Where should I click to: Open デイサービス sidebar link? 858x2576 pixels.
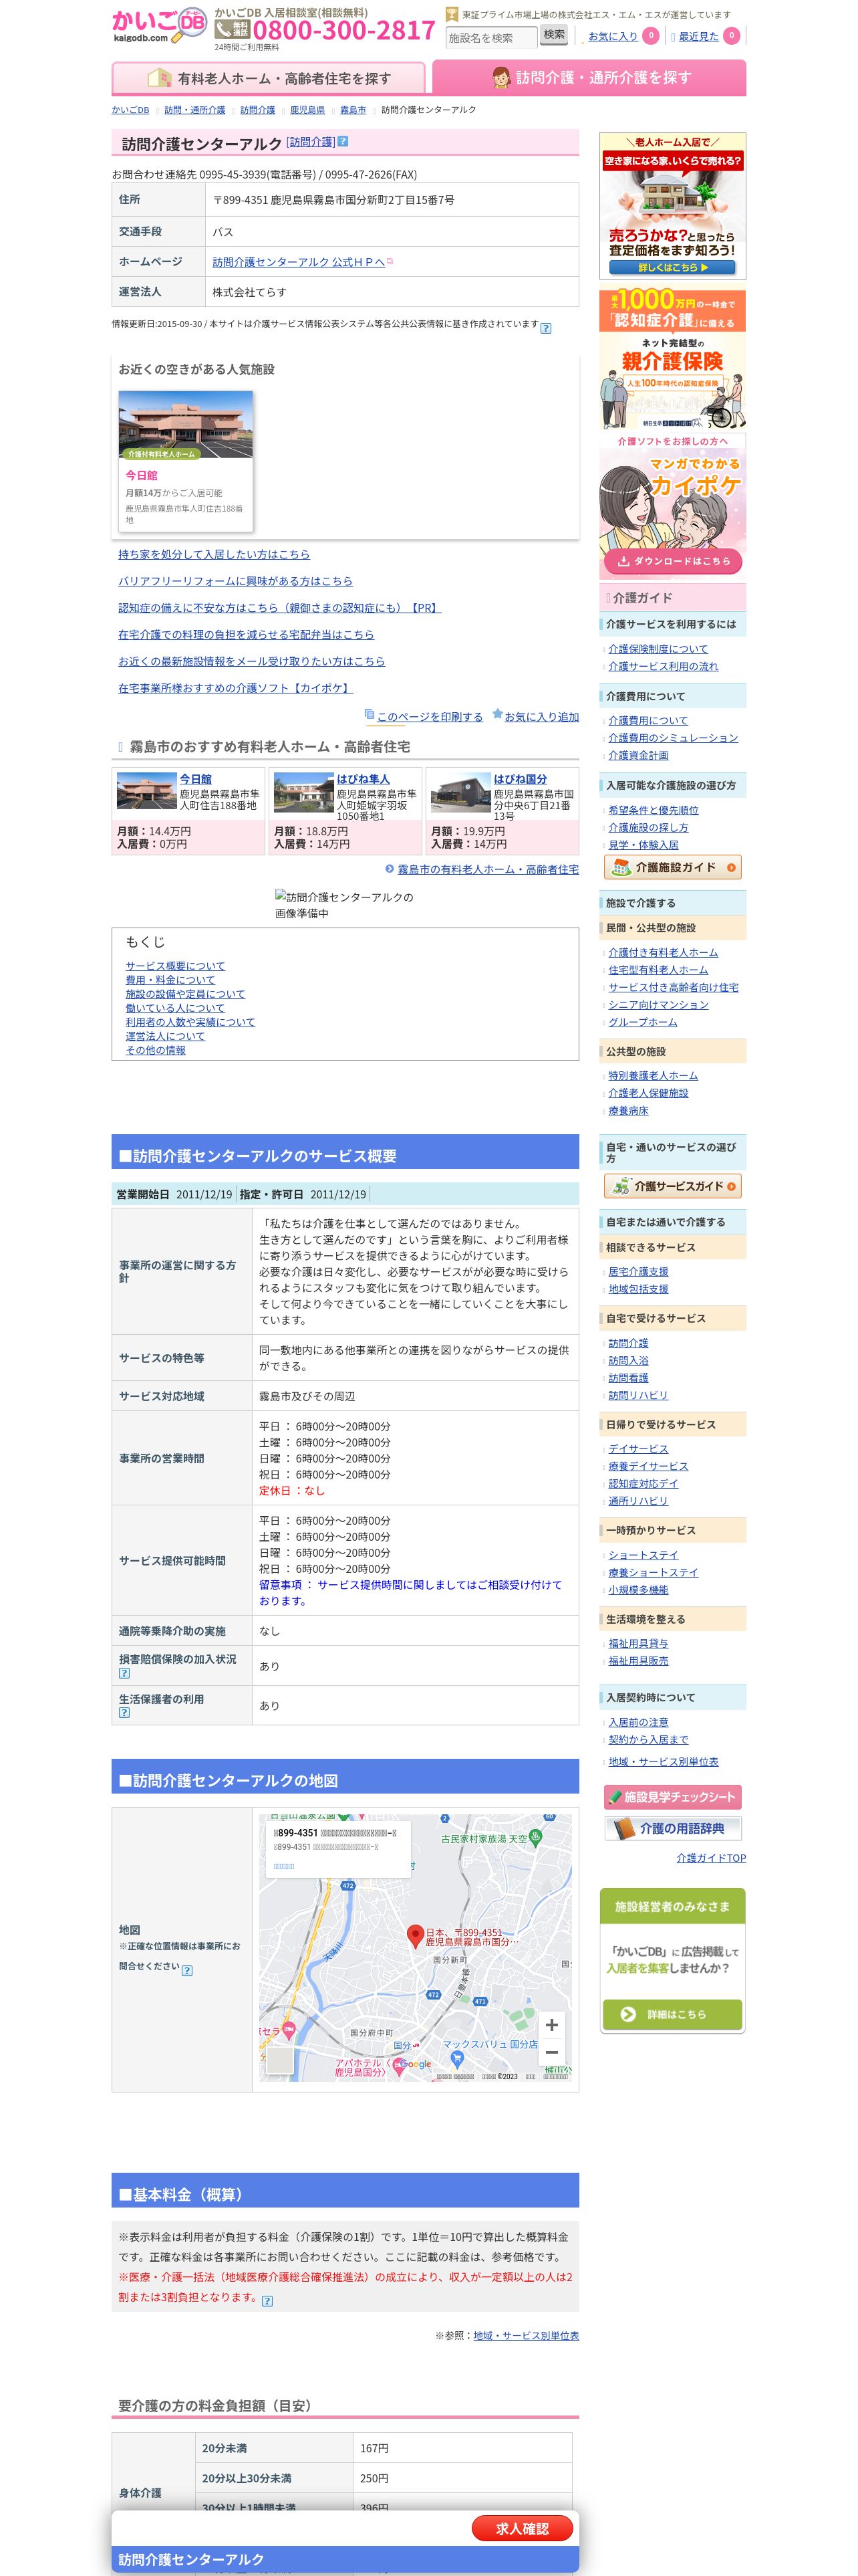[x=638, y=1449]
